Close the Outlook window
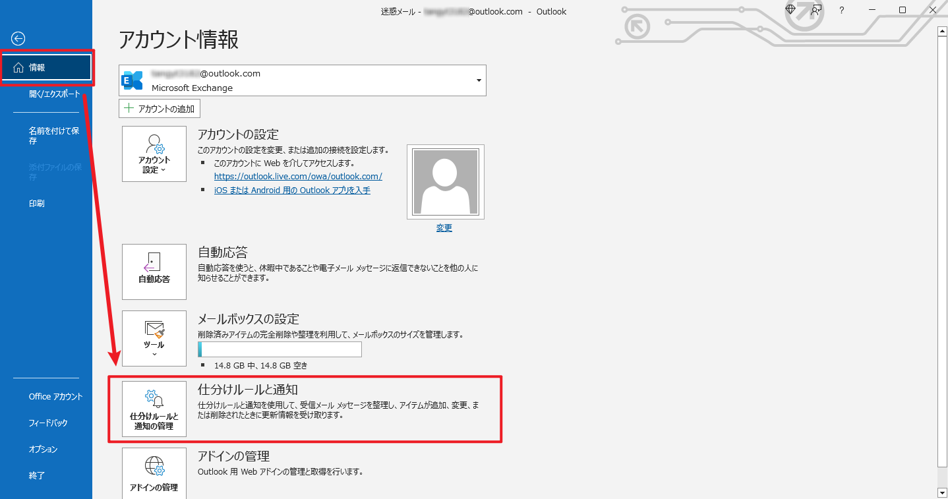The width and height of the screenshot is (948, 499). tap(933, 10)
